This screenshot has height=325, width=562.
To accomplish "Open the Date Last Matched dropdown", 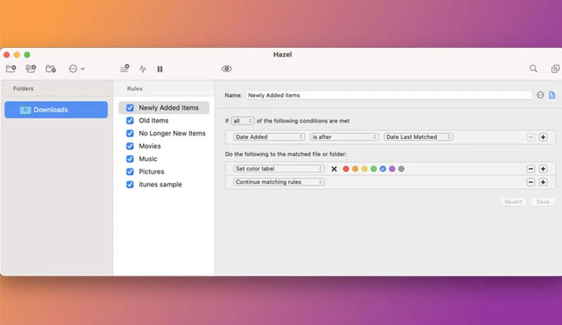I will [x=418, y=137].
